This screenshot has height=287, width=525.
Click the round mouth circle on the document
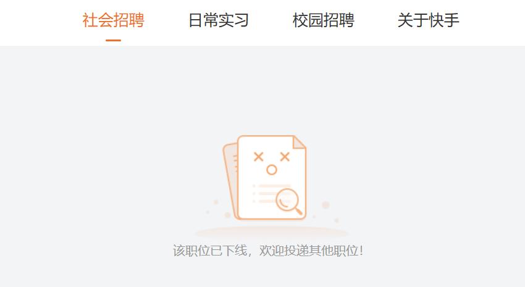272,170
